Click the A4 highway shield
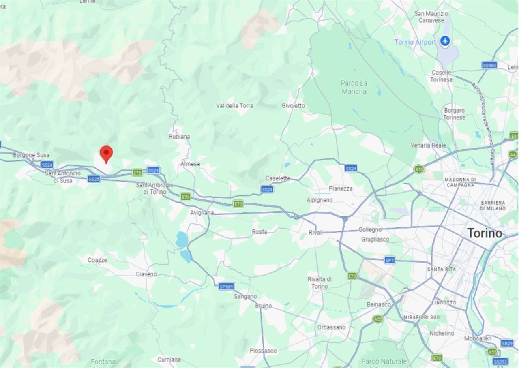The image size is (519, 368). pos(513,154)
